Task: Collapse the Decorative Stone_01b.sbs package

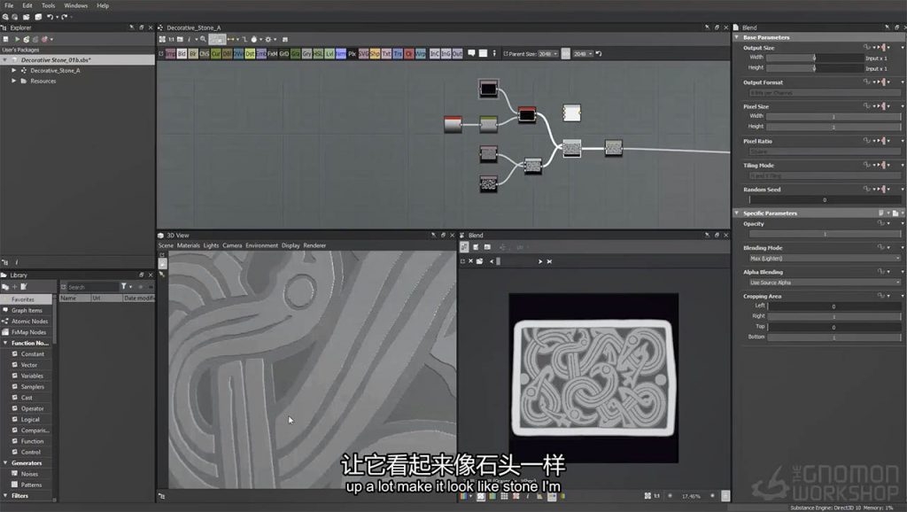Action: pos(5,59)
